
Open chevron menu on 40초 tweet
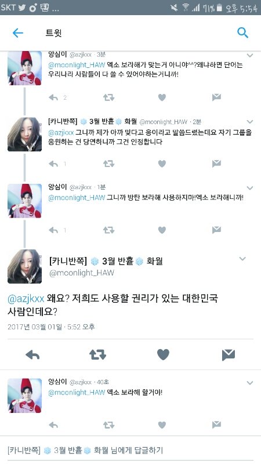coord(250,383)
